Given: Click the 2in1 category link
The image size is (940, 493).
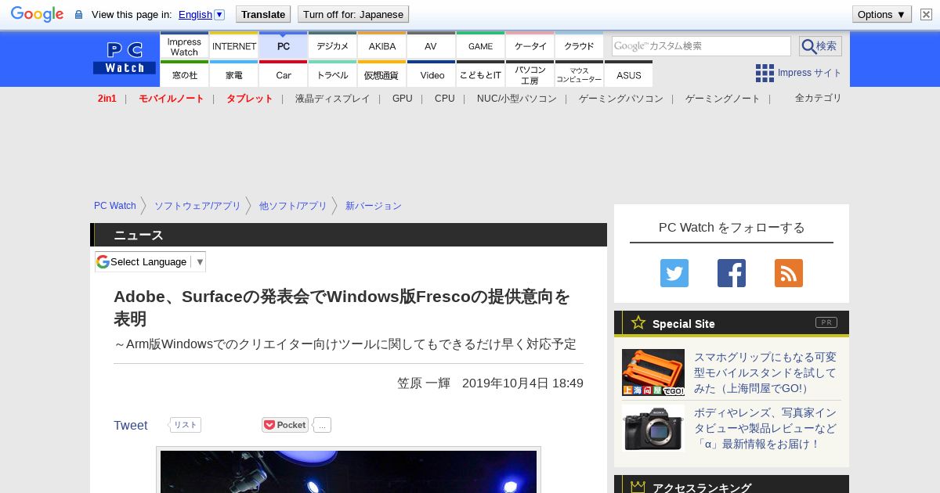Looking at the screenshot, I should click(107, 99).
